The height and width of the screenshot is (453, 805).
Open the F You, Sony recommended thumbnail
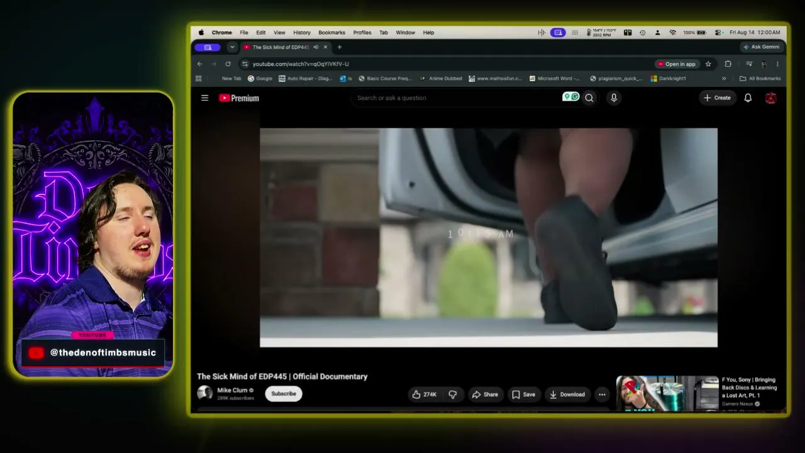pyautogui.click(x=667, y=393)
